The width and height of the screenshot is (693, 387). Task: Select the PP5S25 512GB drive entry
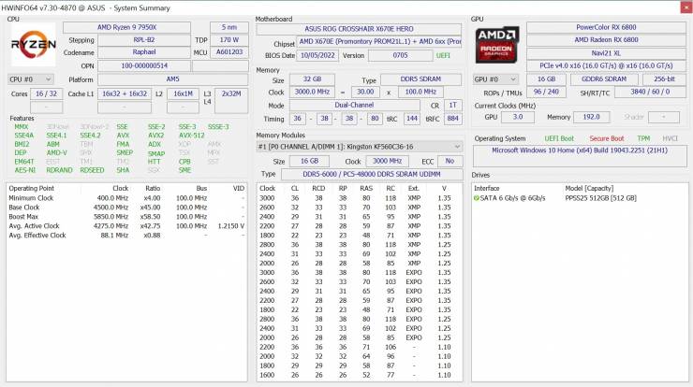tap(600, 198)
